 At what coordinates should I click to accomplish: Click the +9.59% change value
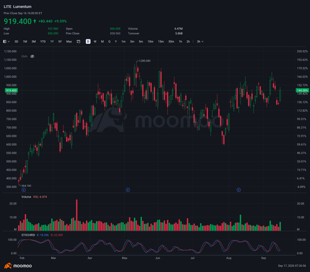pos(60,21)
